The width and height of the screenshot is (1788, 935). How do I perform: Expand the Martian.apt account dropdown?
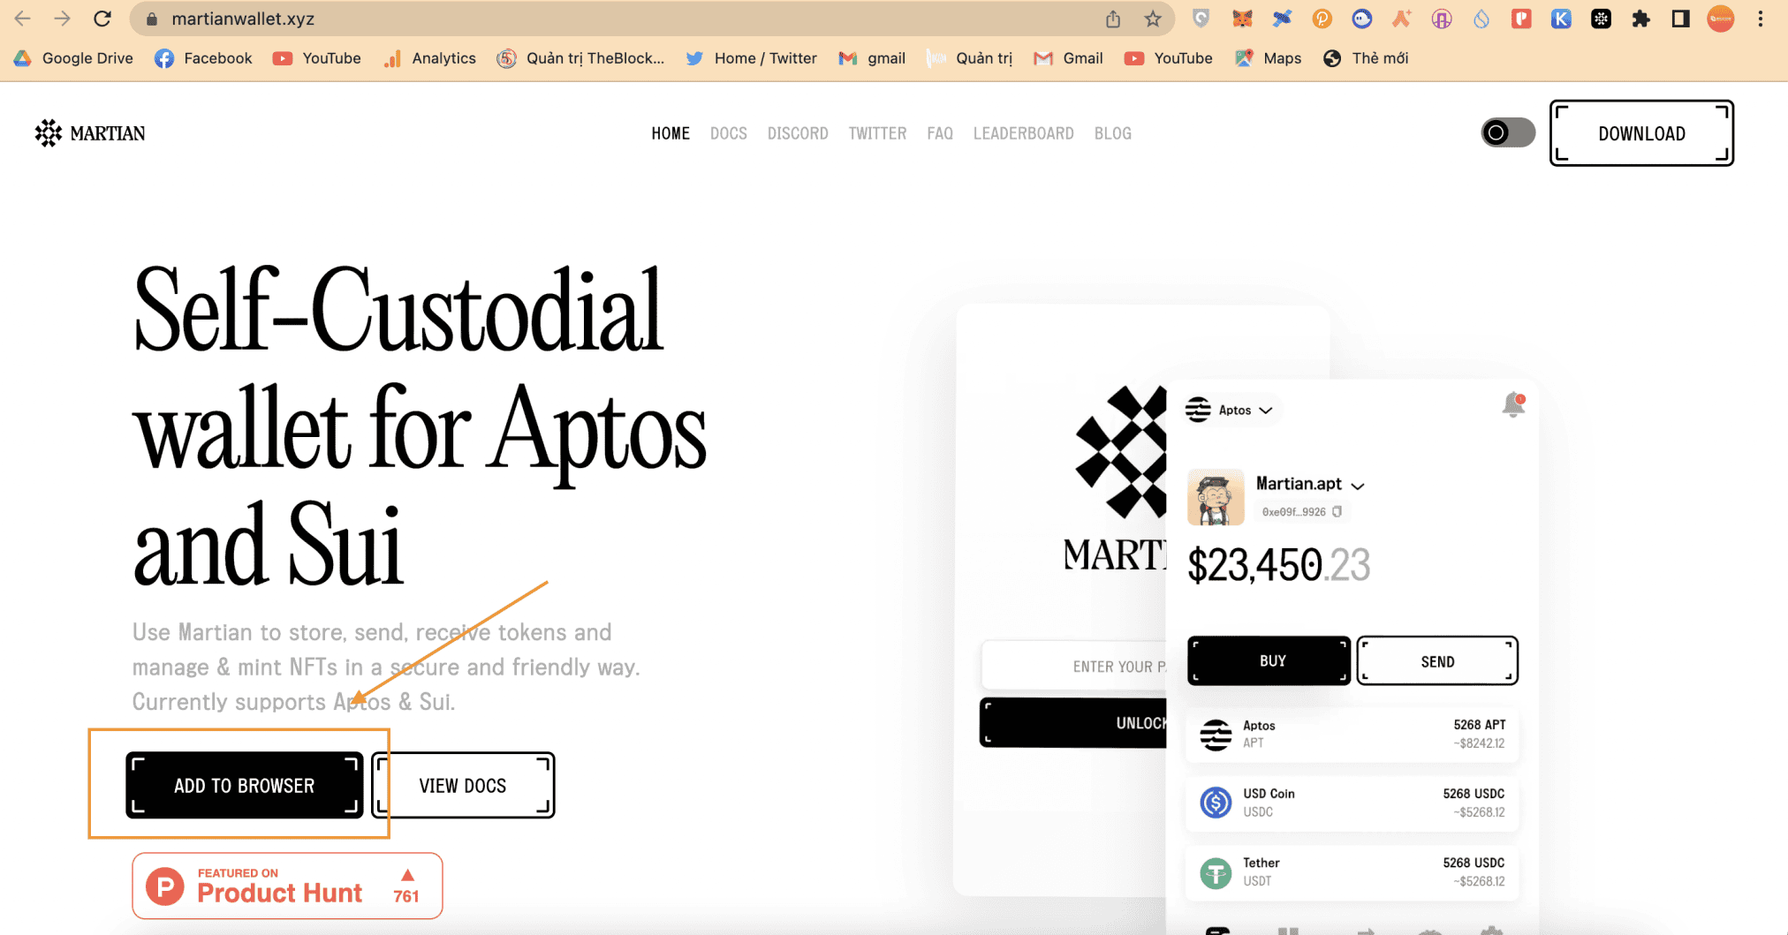coord(1358,486)
